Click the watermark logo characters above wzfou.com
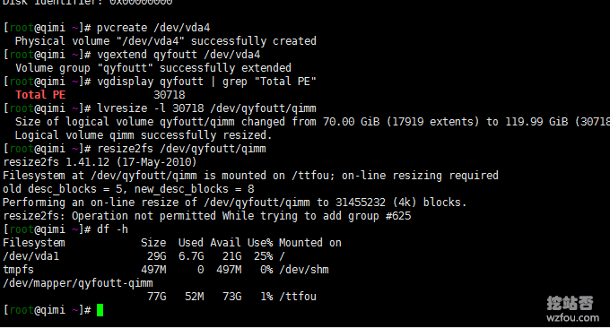The height and width of the screenshot is (328, 610). [570, 303]
